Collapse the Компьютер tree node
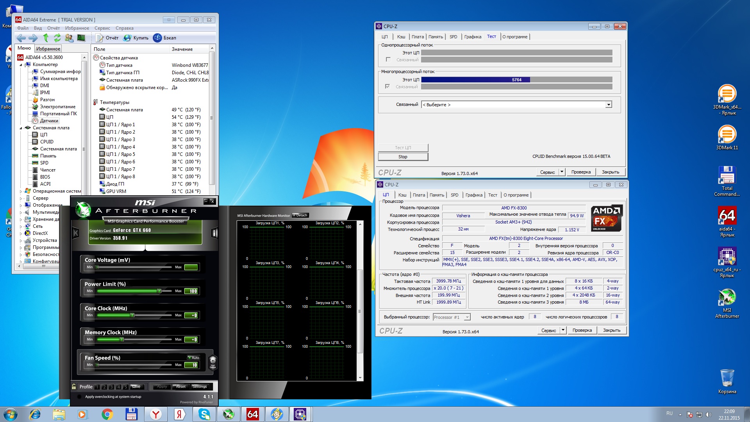This screenshot has height=422, width=750. click(21, 64)
